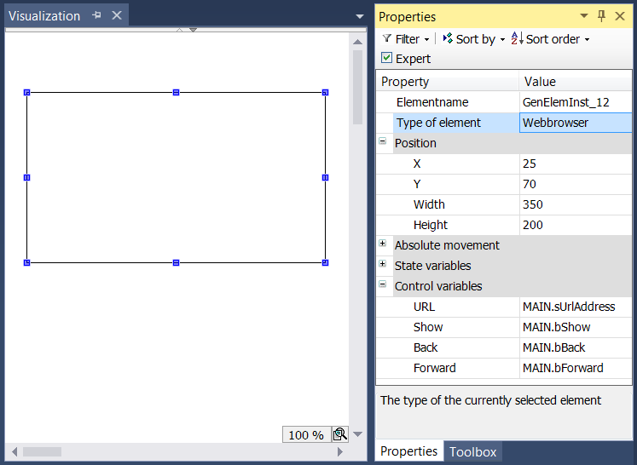
Task: Edit the Back value MAIN.bBack
Action: coord(576,347)
